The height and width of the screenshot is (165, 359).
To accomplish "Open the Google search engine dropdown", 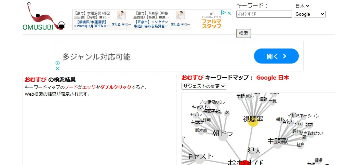I will [309, 14].
